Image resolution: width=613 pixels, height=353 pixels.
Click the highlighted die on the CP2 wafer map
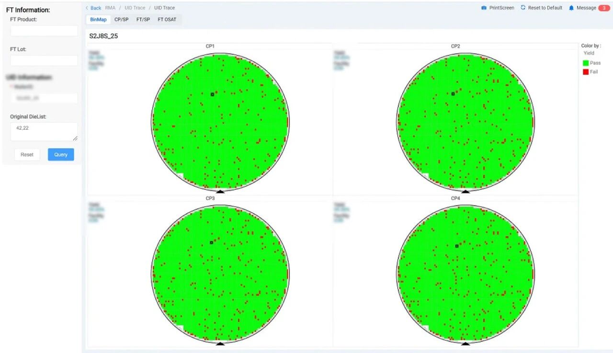453,94
